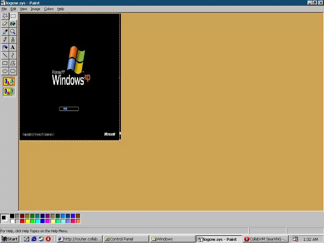Viewport: 324px width, 243px height.
Task: Choose the Pencil tool
Action: point(5,40)
